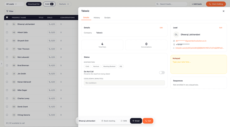Check the box for Hitesh Salla row

[7, 32]
